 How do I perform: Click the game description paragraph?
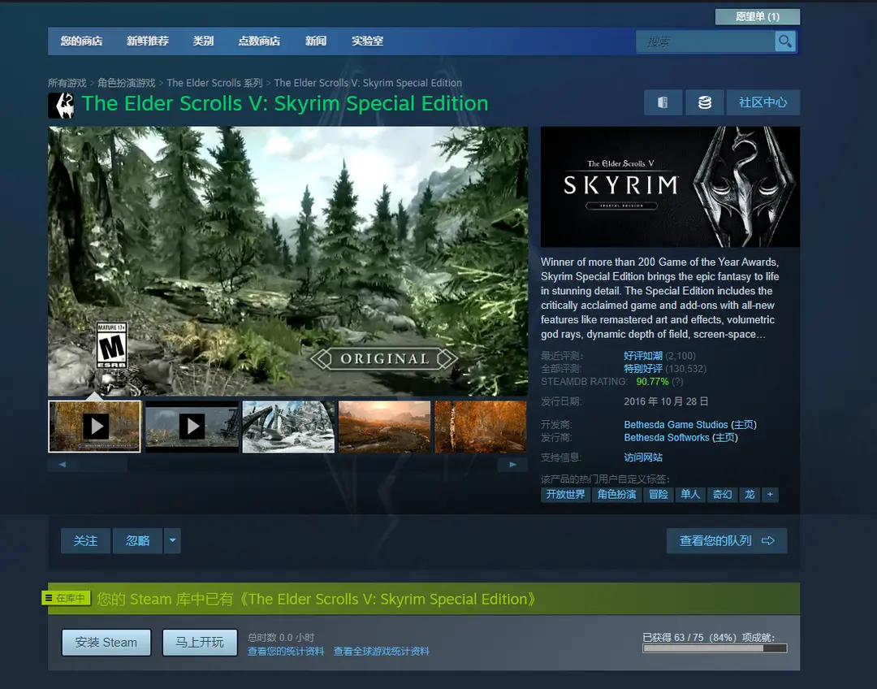[x=660, y=298]
